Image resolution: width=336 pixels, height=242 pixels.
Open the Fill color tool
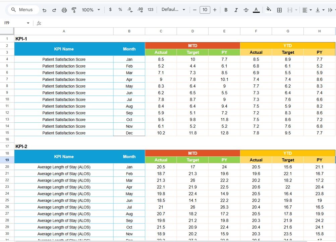269,10
